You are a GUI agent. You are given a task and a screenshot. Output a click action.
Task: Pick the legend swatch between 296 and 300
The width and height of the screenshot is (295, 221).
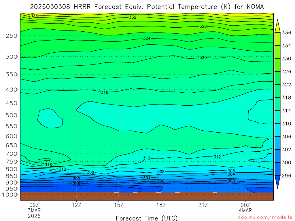(277, 169)
